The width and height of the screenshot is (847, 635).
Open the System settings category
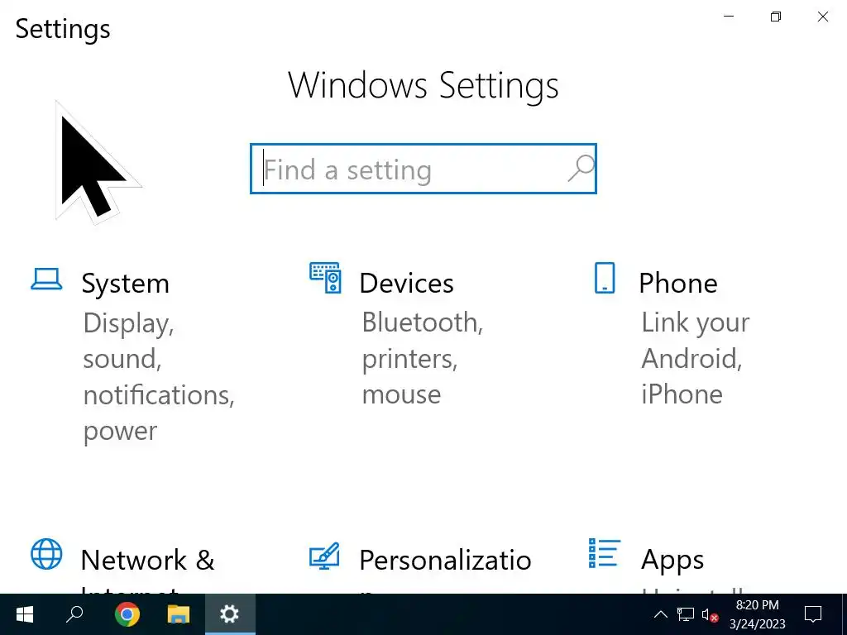125,284
